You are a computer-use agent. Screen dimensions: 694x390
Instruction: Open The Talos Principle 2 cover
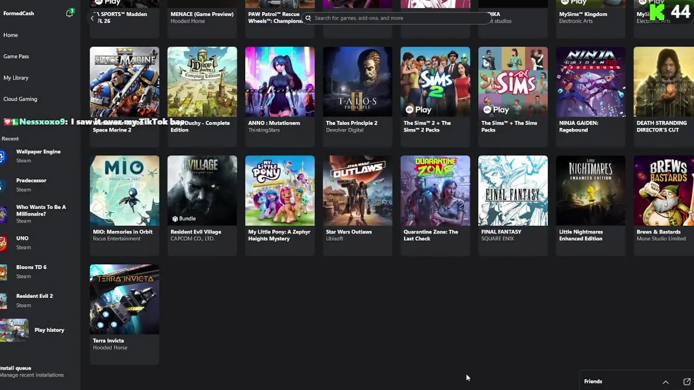coord(358,82)
